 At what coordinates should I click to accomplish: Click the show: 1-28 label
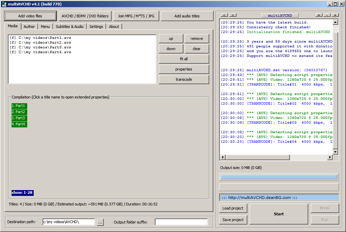22,193
